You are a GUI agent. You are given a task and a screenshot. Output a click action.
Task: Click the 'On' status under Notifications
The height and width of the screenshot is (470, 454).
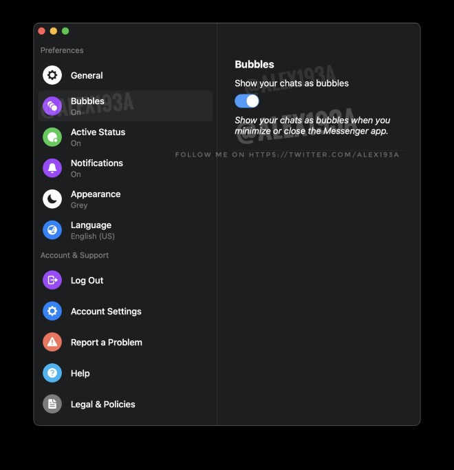76,174
